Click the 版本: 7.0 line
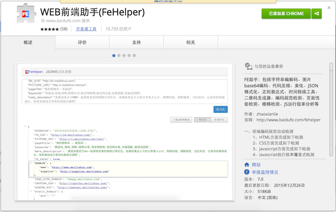The image size is (336, 212). 254,179
